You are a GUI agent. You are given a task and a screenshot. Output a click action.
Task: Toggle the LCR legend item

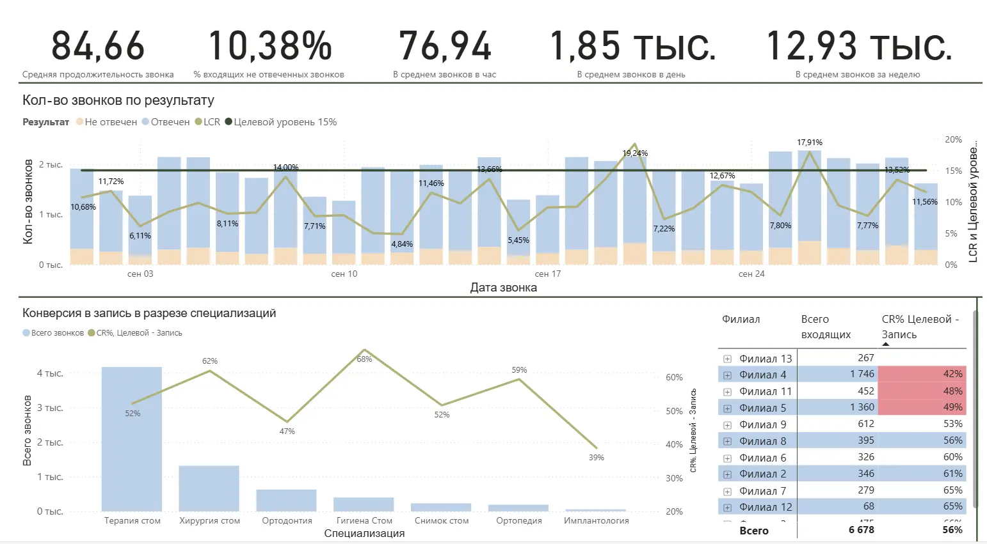(x=207, y=121)
